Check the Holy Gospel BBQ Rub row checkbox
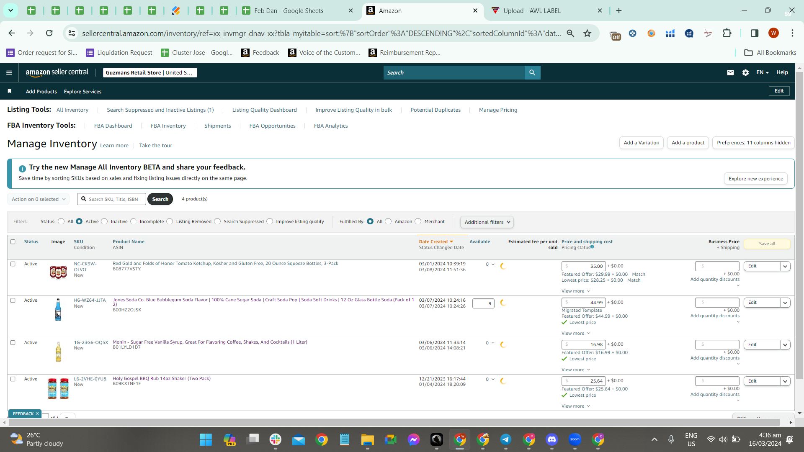Screen dimensions: 804x452 pyautogui.click(x=13, y=379)
